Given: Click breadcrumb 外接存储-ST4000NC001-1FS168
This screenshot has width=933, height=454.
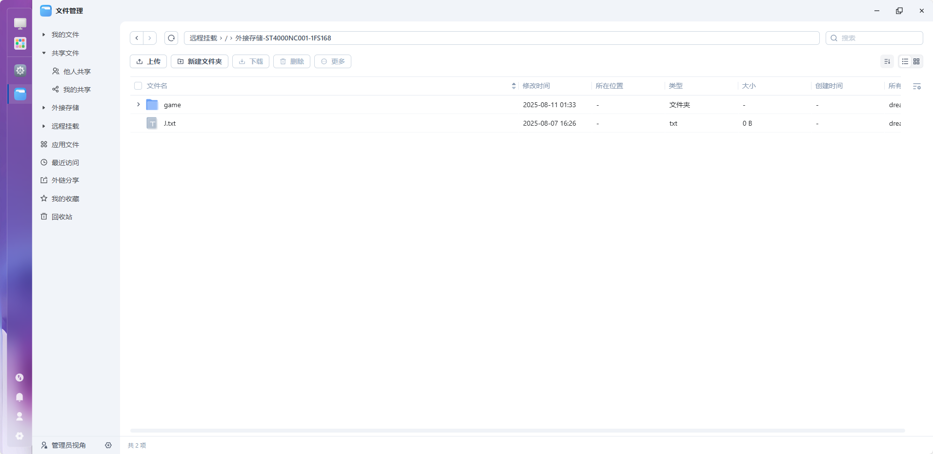Looking at the screenshot, I should [283, 38].
